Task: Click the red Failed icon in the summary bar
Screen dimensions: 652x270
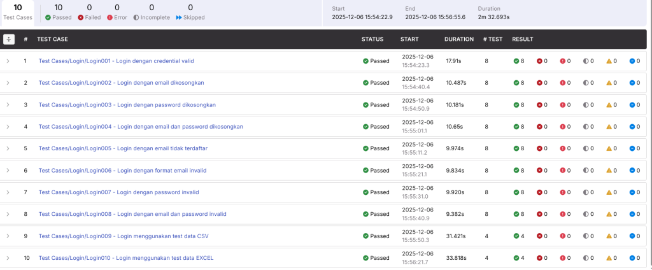Action: pos(80,18)
